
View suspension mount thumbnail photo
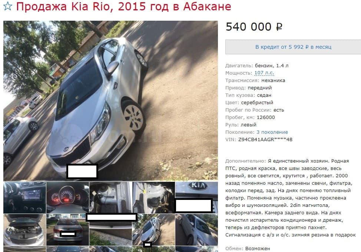coord(153,198)
